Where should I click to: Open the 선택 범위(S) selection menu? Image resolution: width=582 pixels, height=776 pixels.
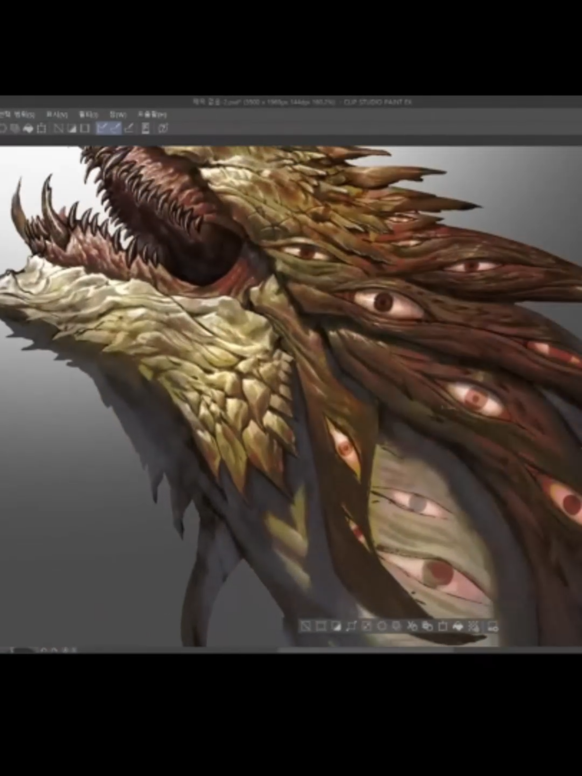coord(17,115)
